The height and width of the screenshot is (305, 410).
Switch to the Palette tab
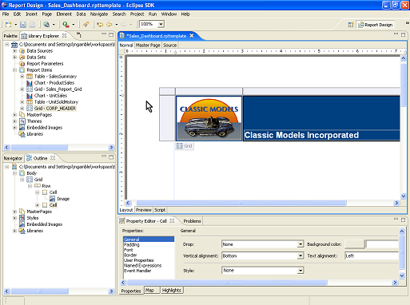click(10, 36)
